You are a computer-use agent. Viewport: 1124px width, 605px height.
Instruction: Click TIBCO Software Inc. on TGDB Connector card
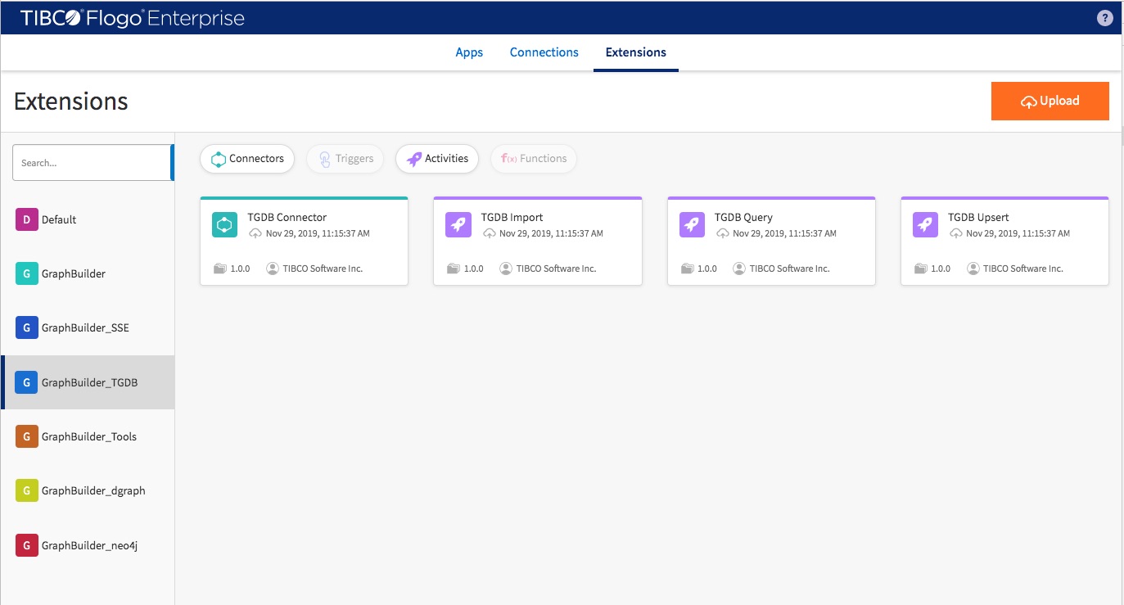point(323,269)
